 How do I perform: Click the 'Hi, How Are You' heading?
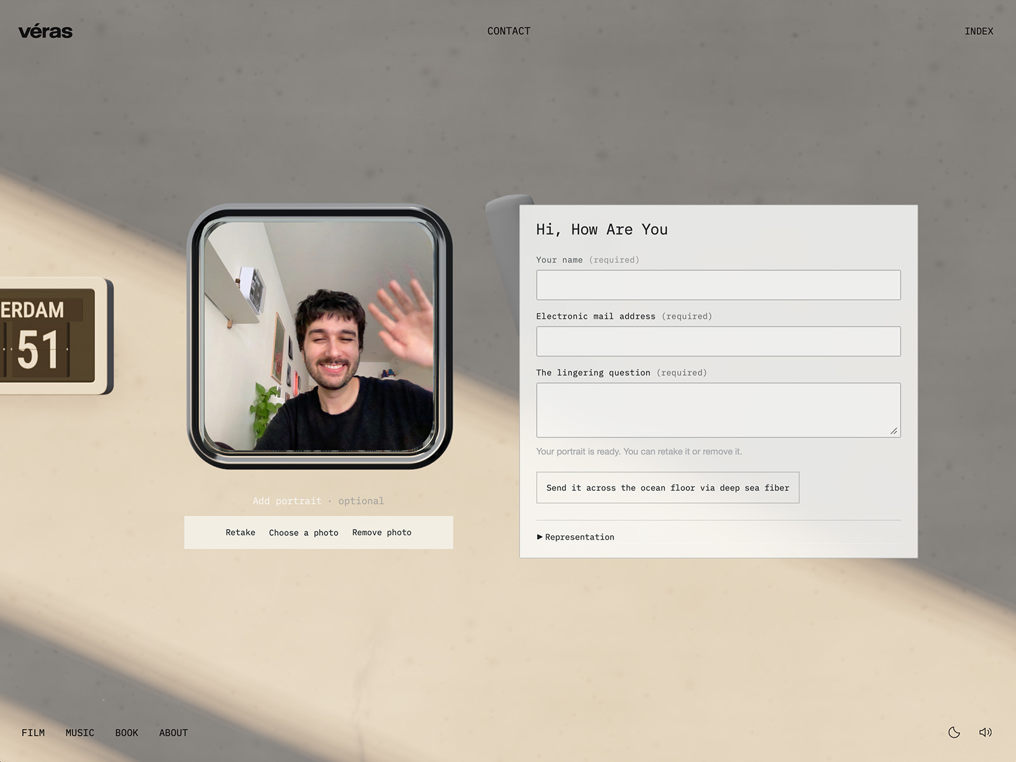click(x=601, y=230)
